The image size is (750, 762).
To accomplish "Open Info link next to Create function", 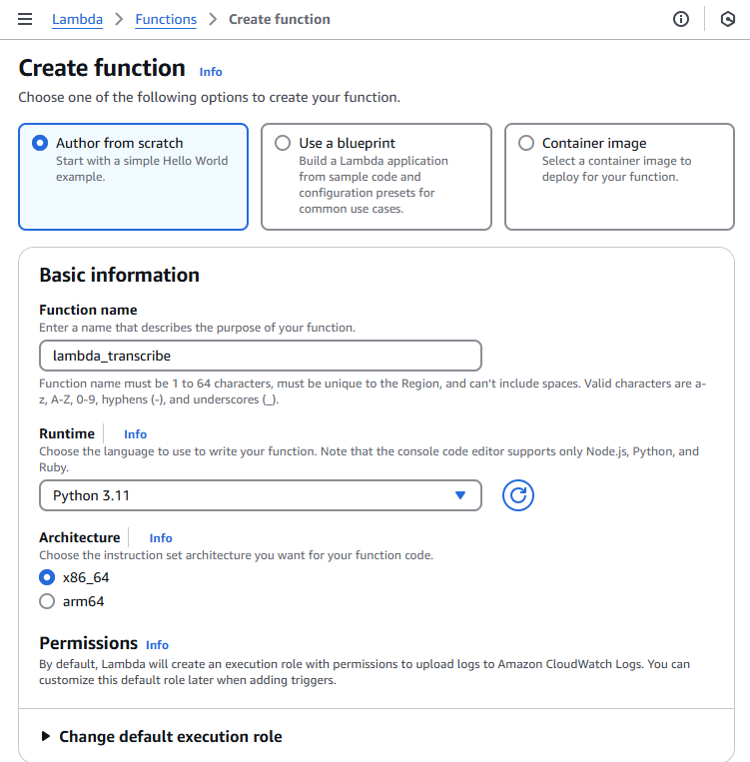I will (x=211, y=72).
